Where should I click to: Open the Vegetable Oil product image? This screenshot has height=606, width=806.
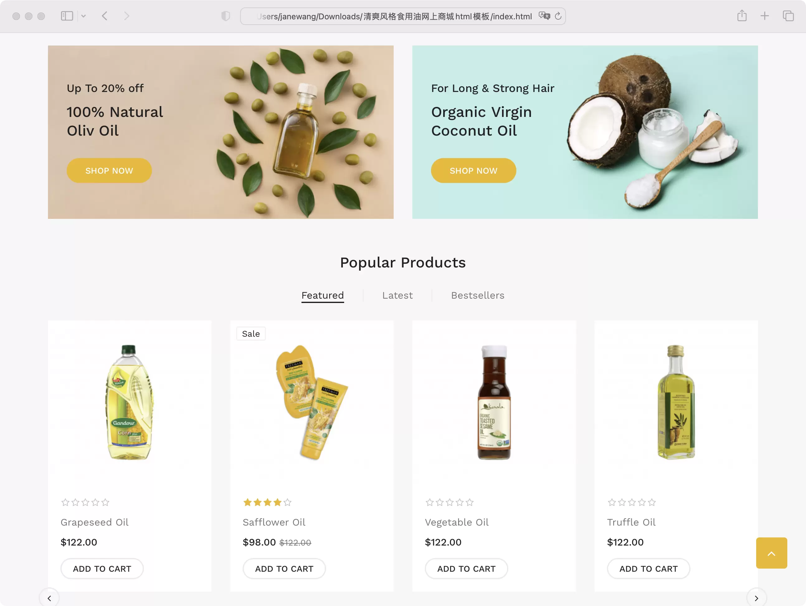coord(494,402)
